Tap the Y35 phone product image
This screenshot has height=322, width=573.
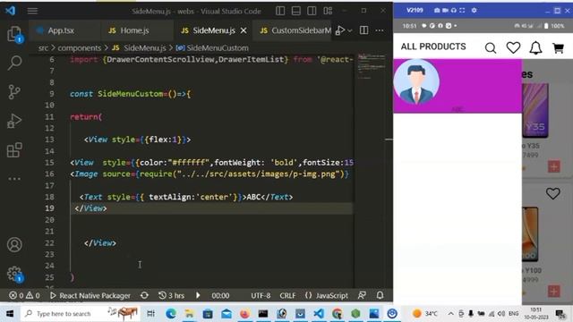point(535,110)
